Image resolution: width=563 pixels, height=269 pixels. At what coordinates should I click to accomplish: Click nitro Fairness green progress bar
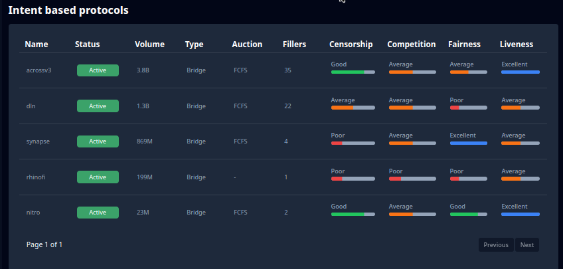(x=469, y=215)
